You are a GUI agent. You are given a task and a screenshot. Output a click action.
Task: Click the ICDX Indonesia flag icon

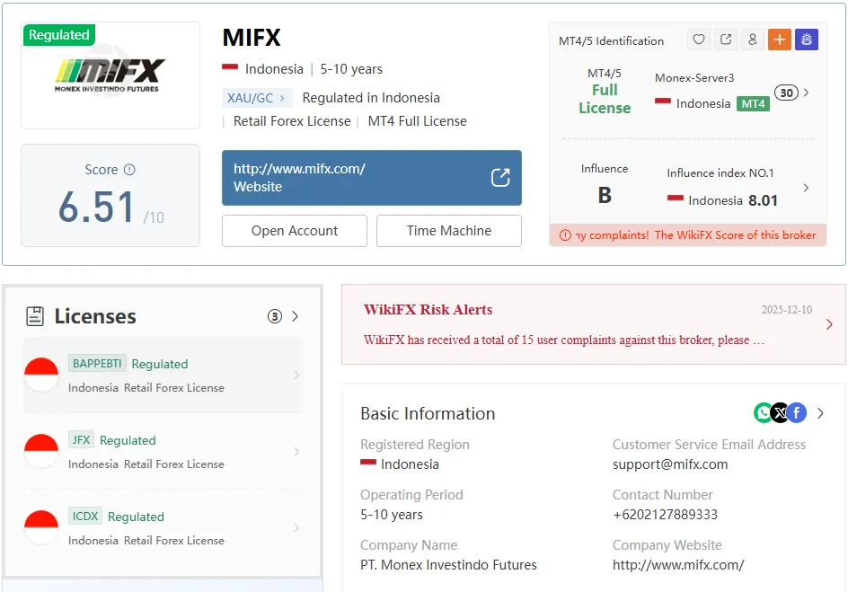pos(41,527)
